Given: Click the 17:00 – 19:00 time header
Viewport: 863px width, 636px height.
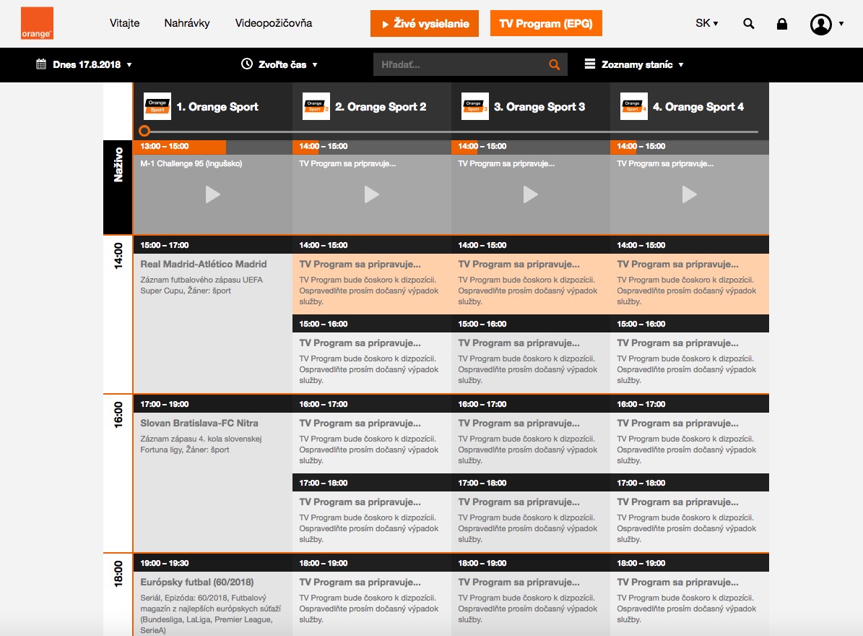Looking at the screenshot, I should tap(213, 404).
